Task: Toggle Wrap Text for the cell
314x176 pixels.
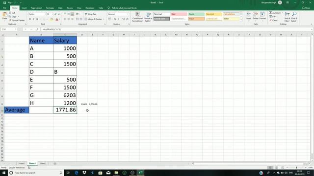Action: click(x=90, y=14)
